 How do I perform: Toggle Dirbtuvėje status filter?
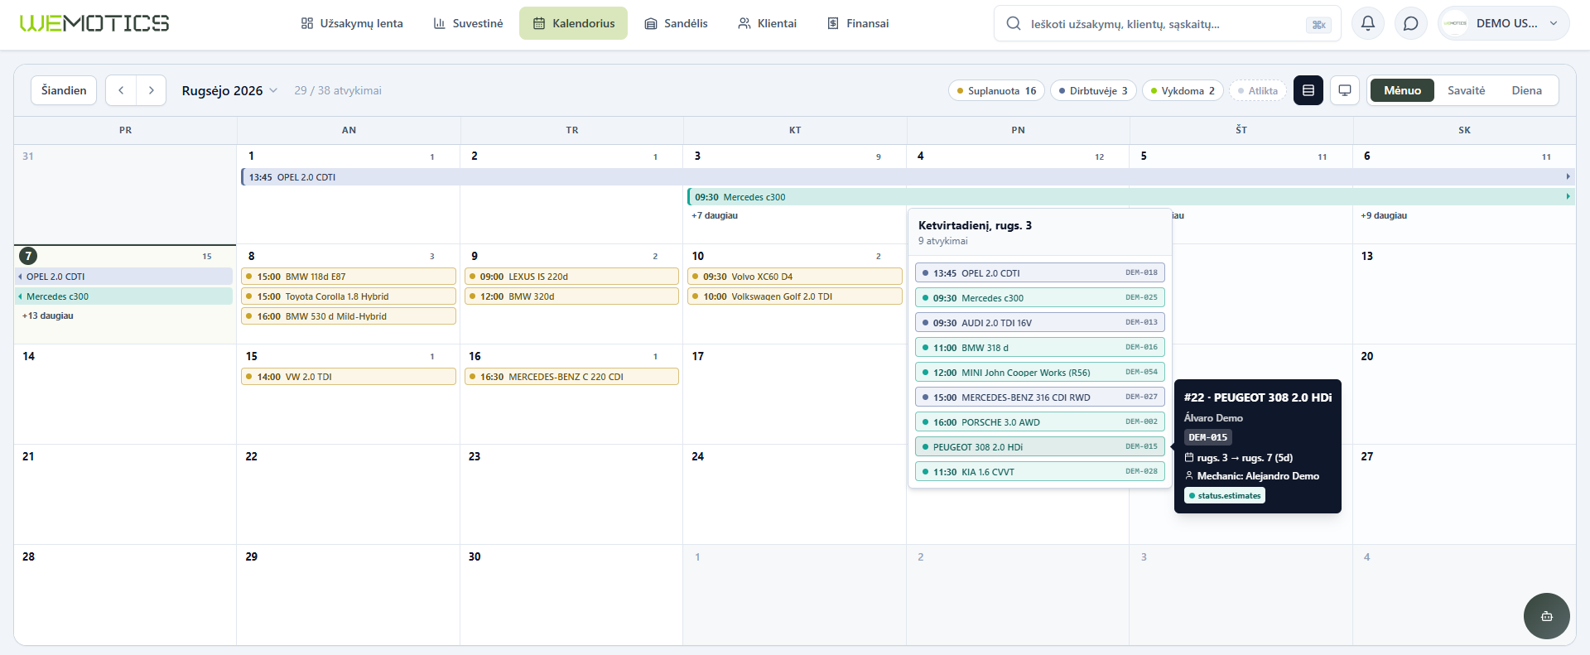(x=1093, y=90)
